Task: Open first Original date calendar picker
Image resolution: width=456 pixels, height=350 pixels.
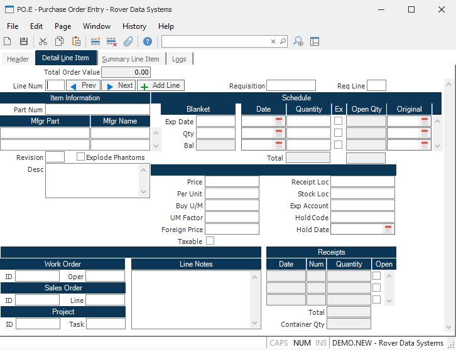Action: 425,121
